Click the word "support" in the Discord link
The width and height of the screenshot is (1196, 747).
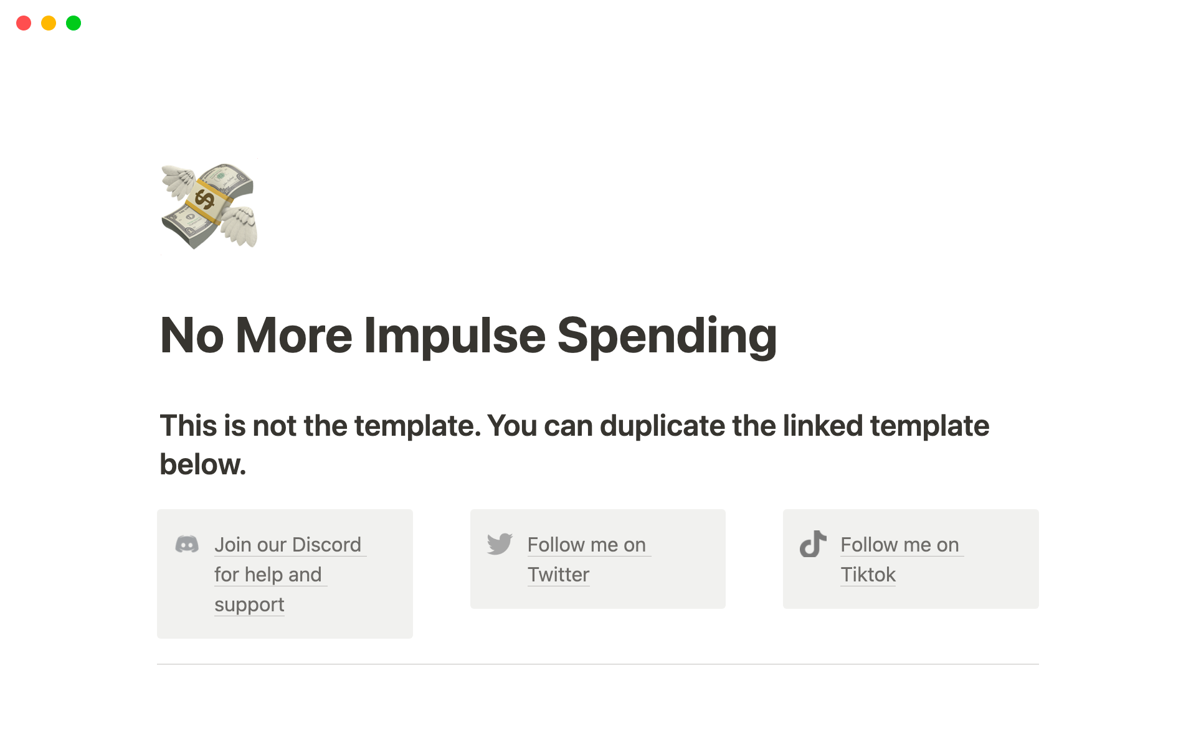(x=249, y=604)
